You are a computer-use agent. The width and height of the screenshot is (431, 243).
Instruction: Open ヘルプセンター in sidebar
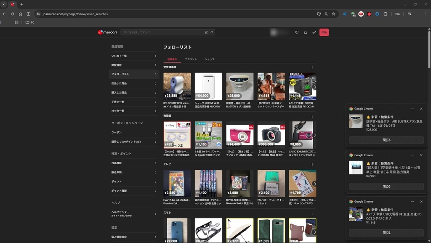coord(134,214)
